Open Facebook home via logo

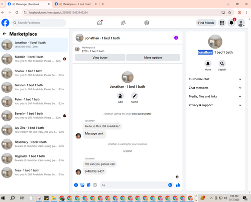5,23
